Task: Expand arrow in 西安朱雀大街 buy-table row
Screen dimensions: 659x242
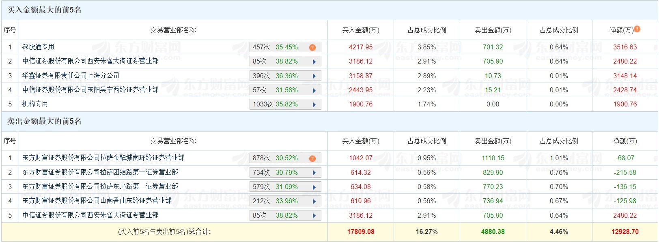Action: (314, 62)
